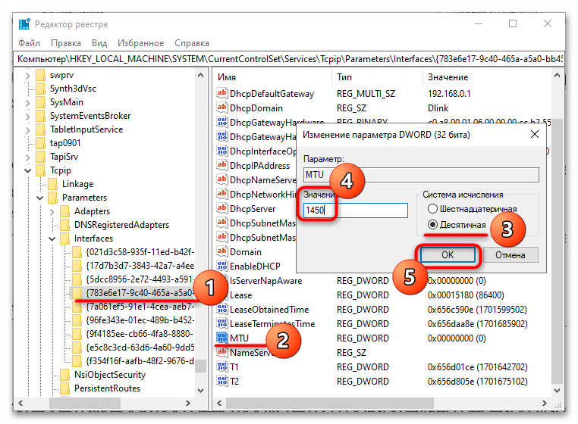Screen dimensions: 578x424
Task: Click the tap0901 folder icon
Action: [x=40, y=143]
